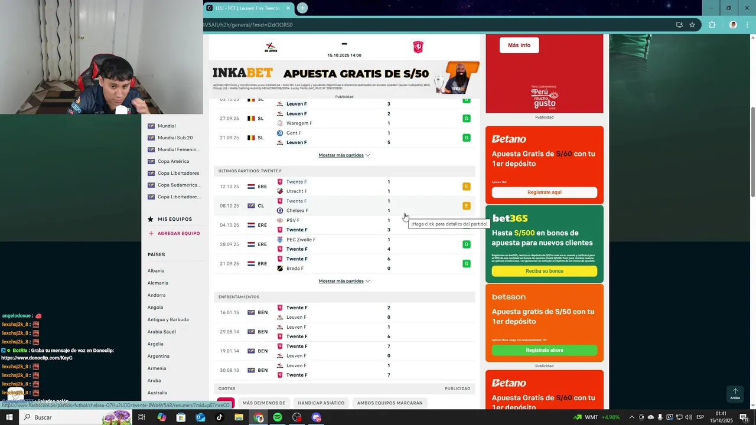Click Regístrate ahora on the betsson ad
Screen dimensions: 756x425
[x=544, y=350]
